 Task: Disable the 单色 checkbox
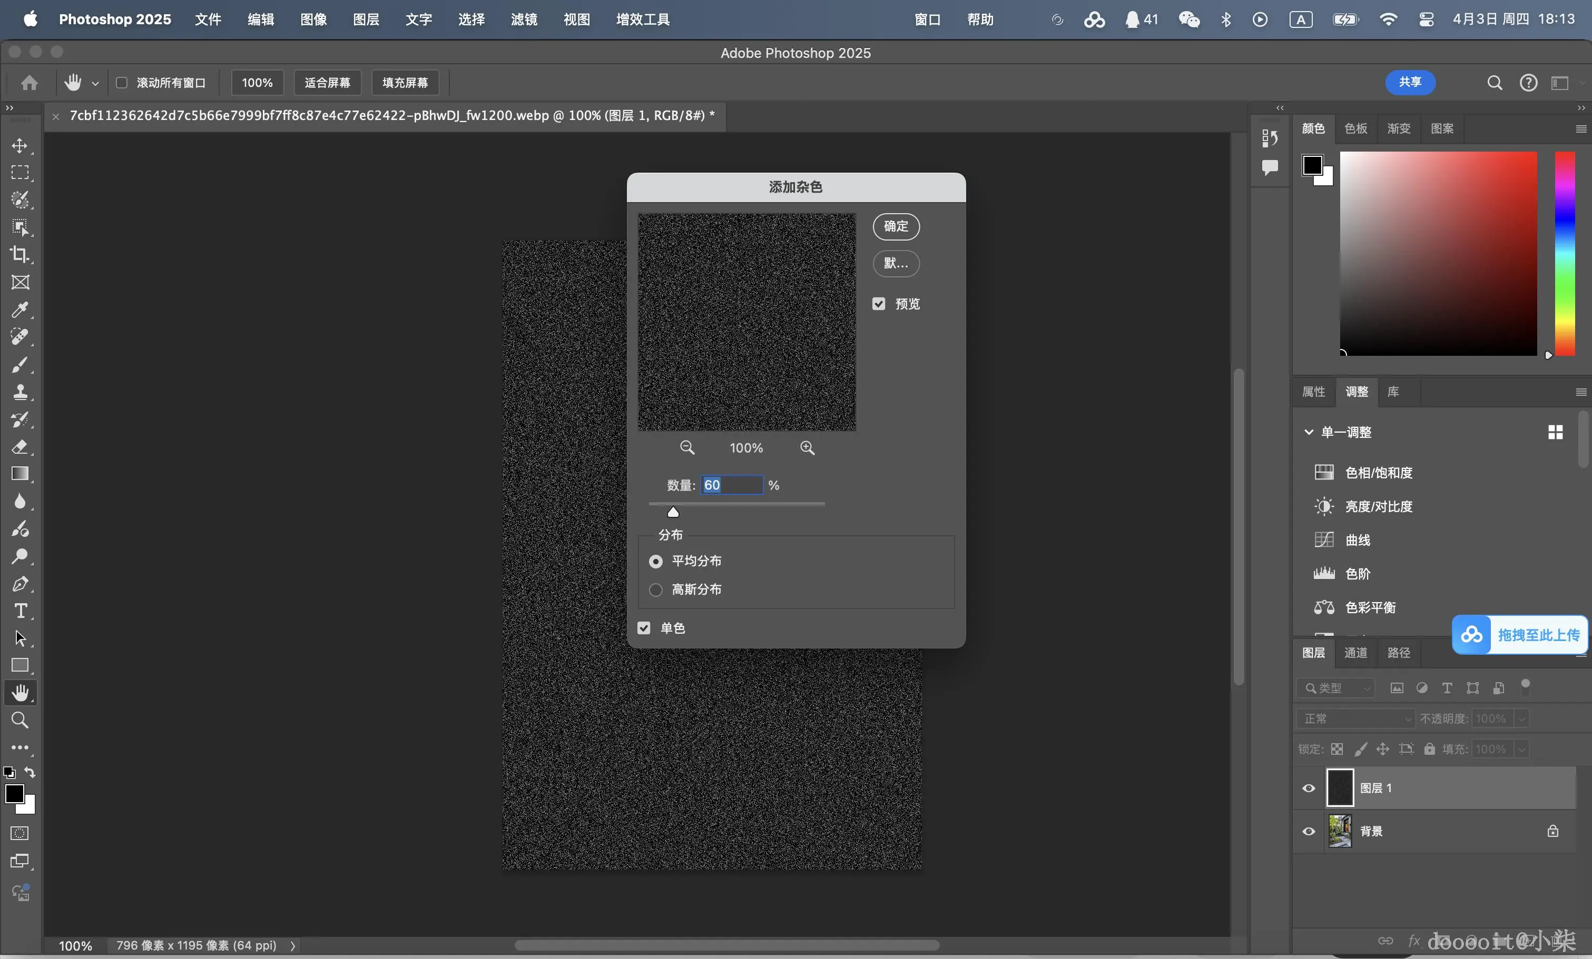coord(644,628)
